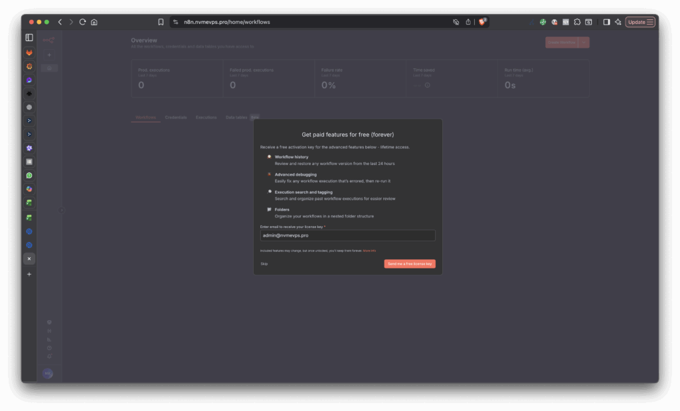Open the More info link
The image size is (680, 411).
click(369, 251)
